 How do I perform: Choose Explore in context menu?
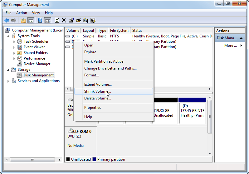click(x=114, y=52)
